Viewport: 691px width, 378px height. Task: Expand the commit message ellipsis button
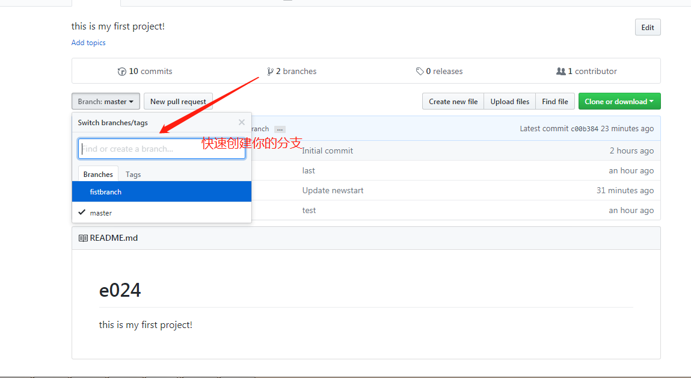(x=280, y=129)
